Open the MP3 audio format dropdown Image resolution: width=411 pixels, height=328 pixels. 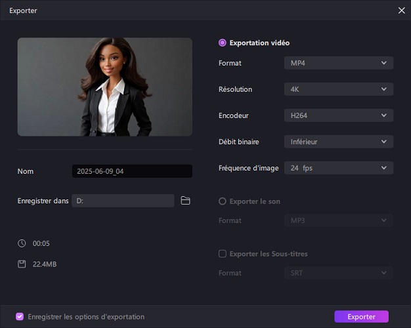pyautogui.click(x=339, y=220)
